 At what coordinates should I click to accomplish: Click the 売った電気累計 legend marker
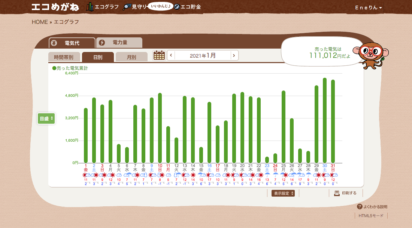[54, 68]
